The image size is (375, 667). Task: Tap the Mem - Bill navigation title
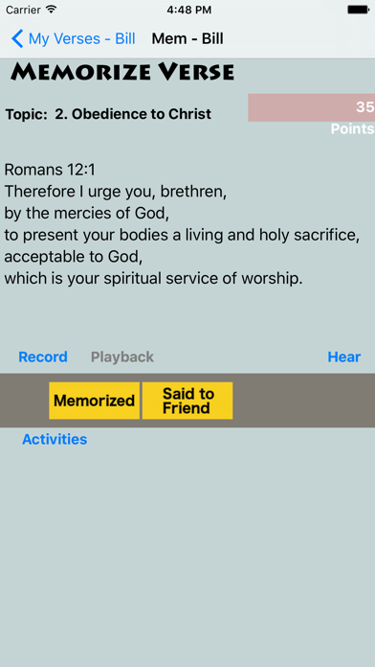187,38
